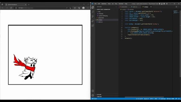The image size is (181, 102).
Task: Open the Extensions view
Action: (x=93, y=25)
